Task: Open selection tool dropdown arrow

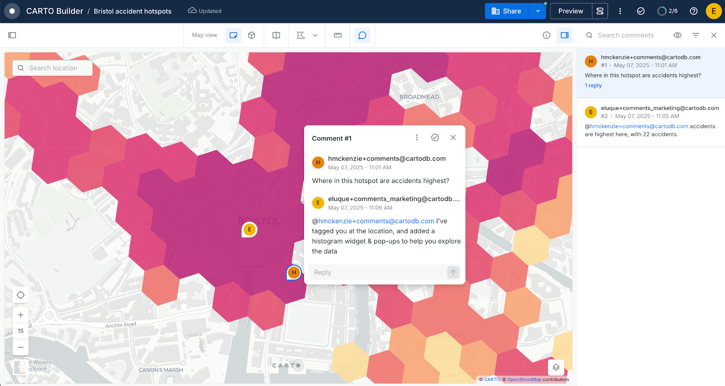Action: (x=315, y=35)
